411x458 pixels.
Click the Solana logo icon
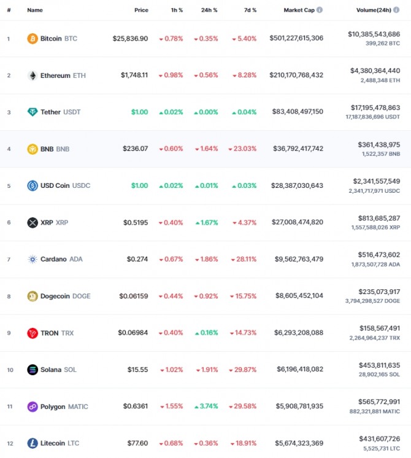[x=33, y=370]
